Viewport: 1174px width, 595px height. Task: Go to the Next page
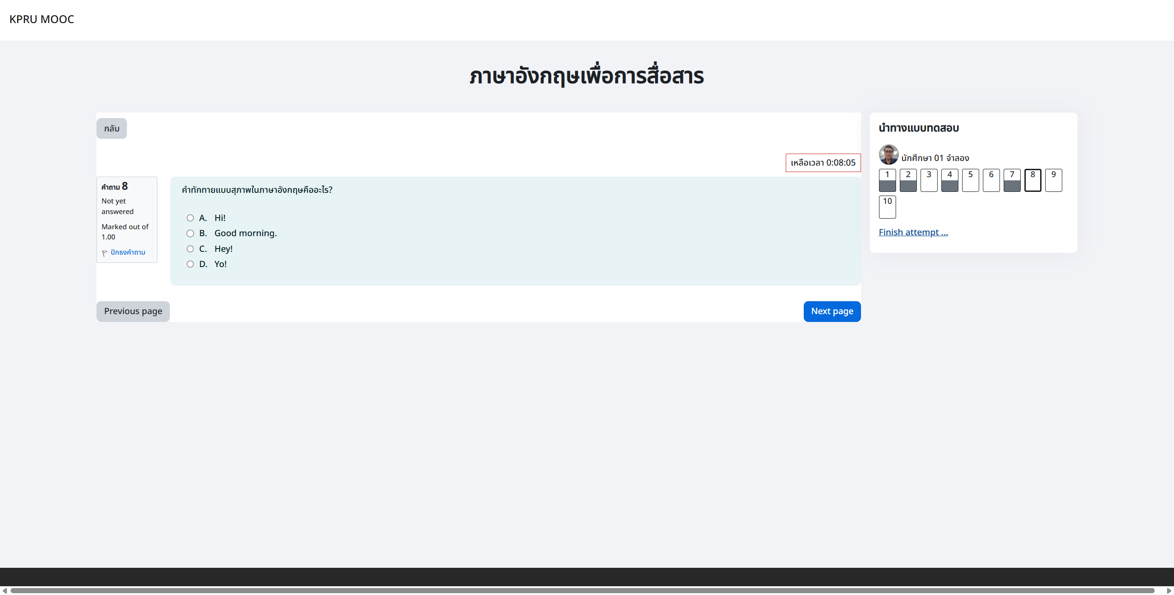tap(832, 311)
